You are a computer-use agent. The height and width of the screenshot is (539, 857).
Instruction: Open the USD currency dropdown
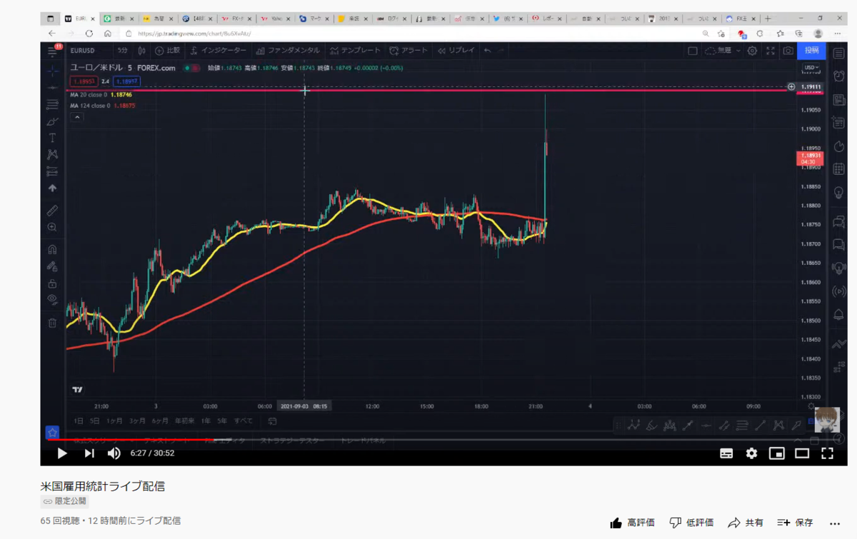coord(811,68)
